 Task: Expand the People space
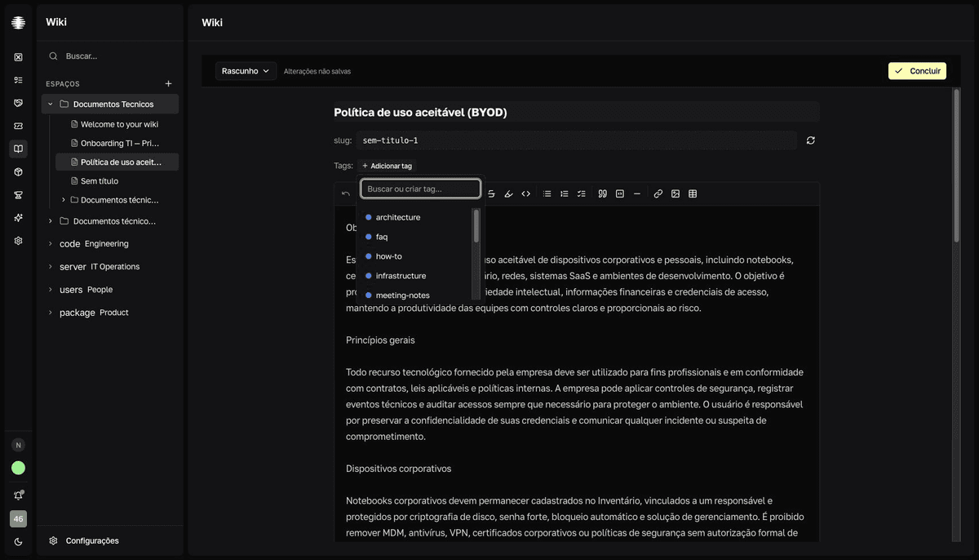click(51, 290)
